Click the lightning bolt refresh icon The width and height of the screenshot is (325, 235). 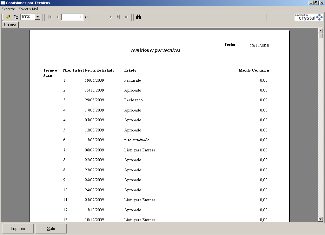8,17
